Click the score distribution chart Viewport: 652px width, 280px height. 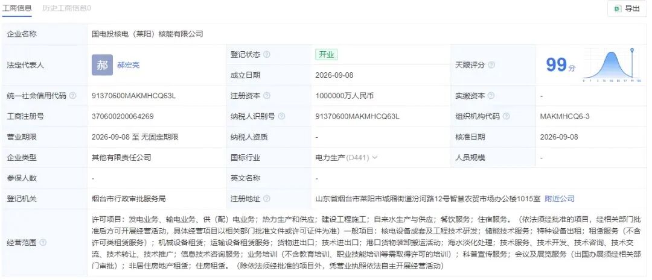pos(612,64)
